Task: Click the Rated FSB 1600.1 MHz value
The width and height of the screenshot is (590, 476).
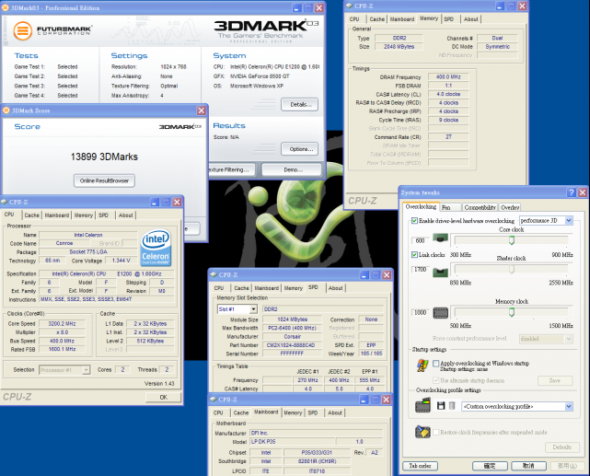Action: coord(62,349)
